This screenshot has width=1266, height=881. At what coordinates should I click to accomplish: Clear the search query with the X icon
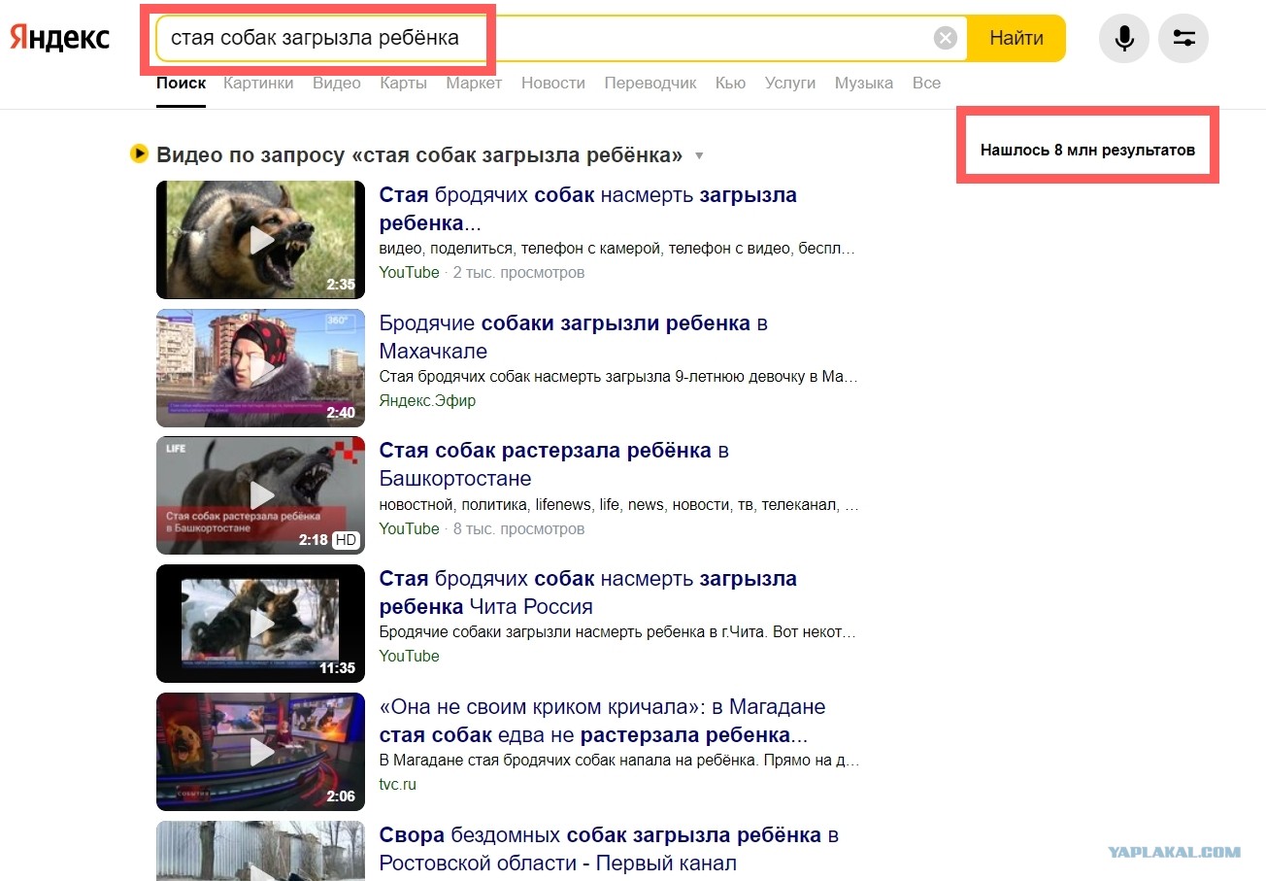tap(945, 38)
